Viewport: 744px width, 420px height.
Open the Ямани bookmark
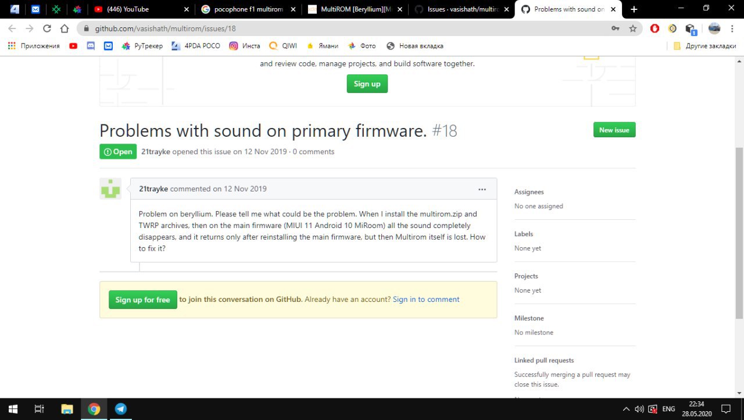[x=323, y=46]
